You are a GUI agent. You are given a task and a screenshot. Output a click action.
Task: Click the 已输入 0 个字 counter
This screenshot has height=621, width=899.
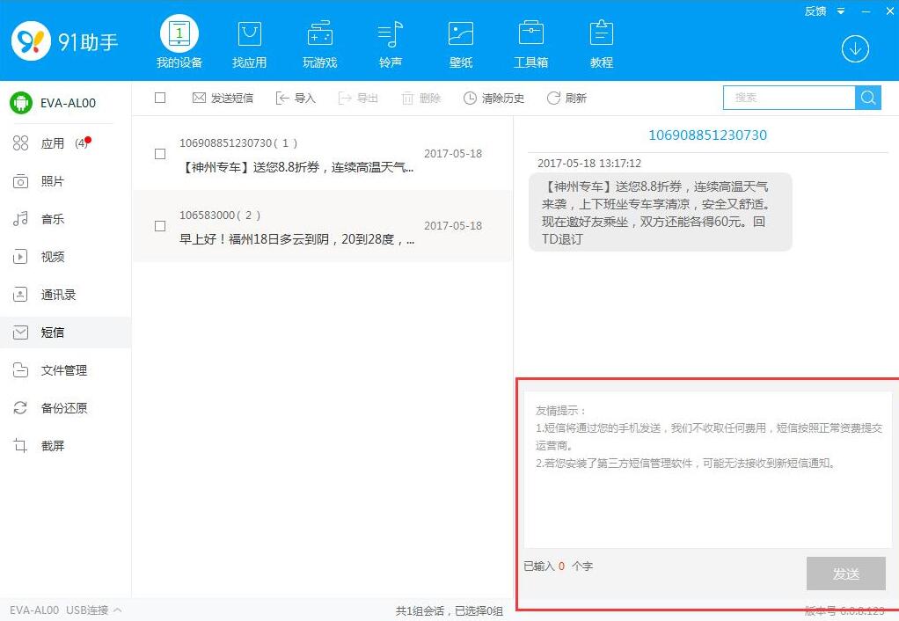[559, 566]
